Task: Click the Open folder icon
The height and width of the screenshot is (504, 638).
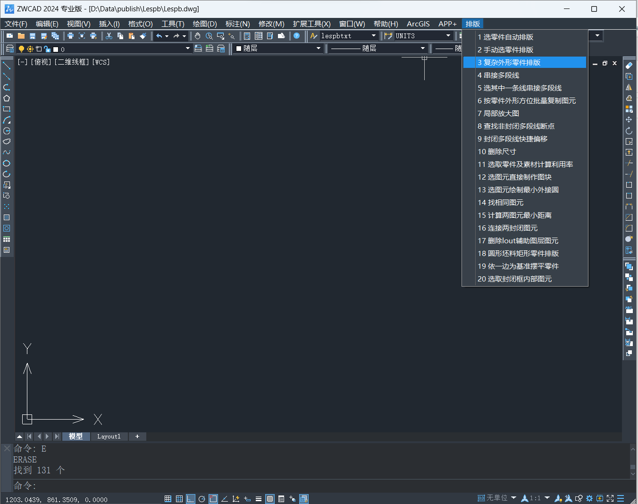Action: 21,36
